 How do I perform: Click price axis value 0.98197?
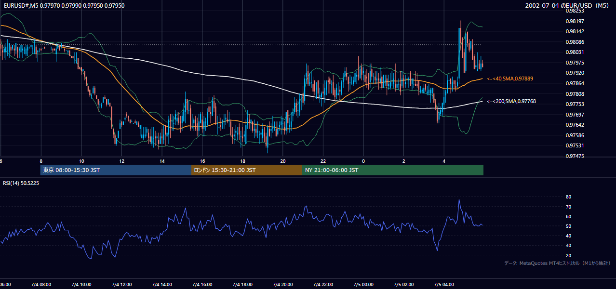(x=575, y=21)
